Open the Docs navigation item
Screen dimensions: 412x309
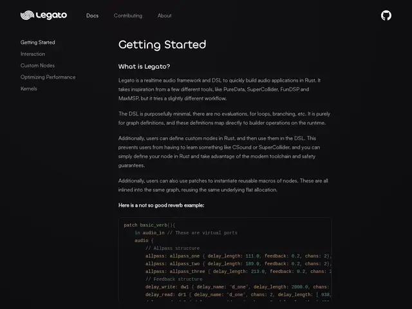(x=92, y=15)
